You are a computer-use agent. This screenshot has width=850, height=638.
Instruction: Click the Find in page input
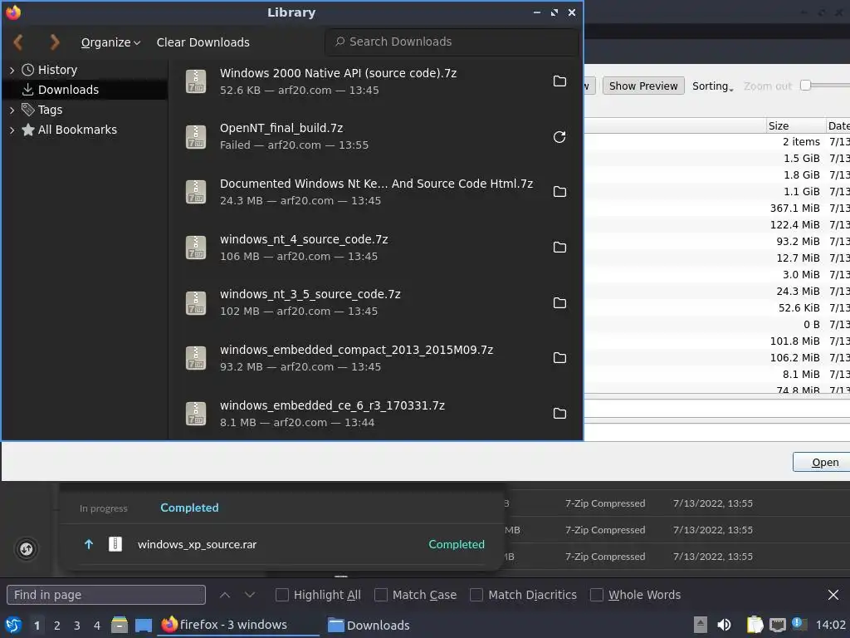(106, 595)
